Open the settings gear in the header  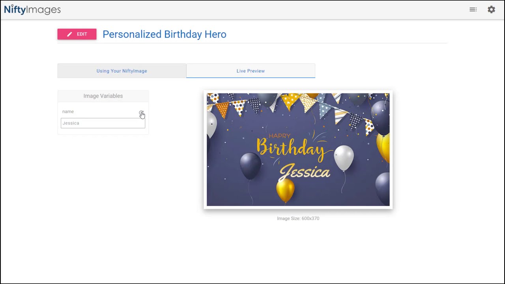pos(491,9)
